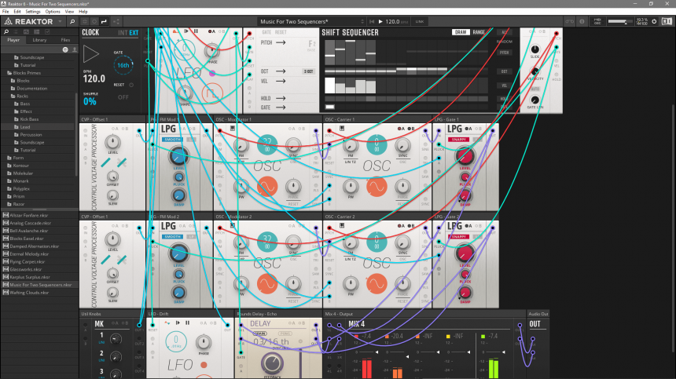Click the info hints icon in the top toolbar
This screenshot has height=379, width=676.
pyautogui.click(x=582, y=21)
